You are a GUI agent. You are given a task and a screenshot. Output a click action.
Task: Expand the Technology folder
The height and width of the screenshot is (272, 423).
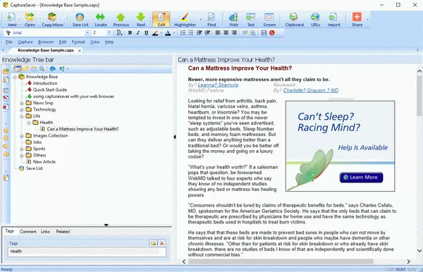click(22, 110)
